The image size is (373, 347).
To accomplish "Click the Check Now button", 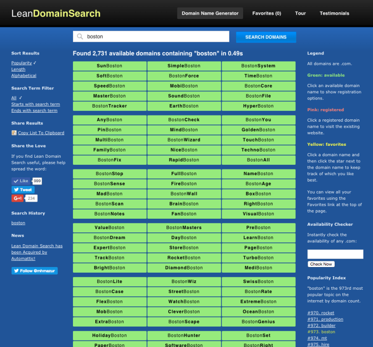I will (x=321, y=264).
